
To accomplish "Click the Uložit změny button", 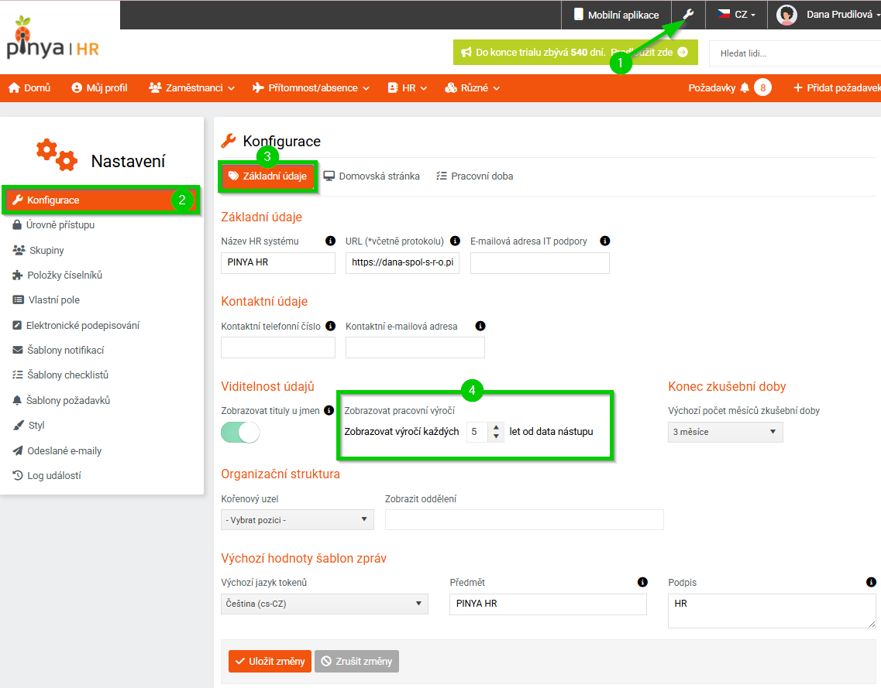I will 270,661.
